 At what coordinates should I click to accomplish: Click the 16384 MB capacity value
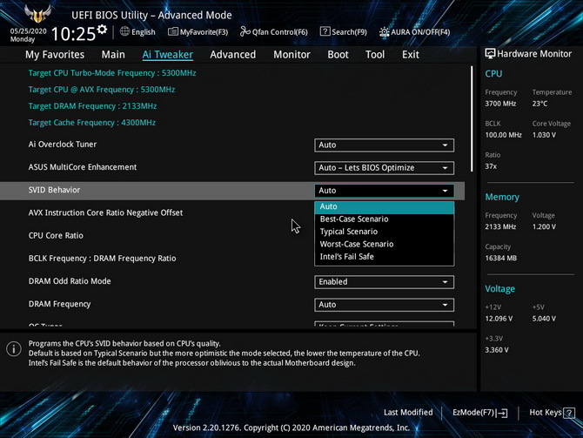point(500,258)
